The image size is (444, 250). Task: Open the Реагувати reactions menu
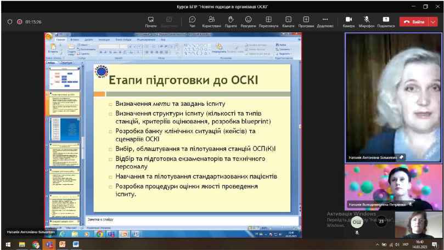tap(248, 21)
